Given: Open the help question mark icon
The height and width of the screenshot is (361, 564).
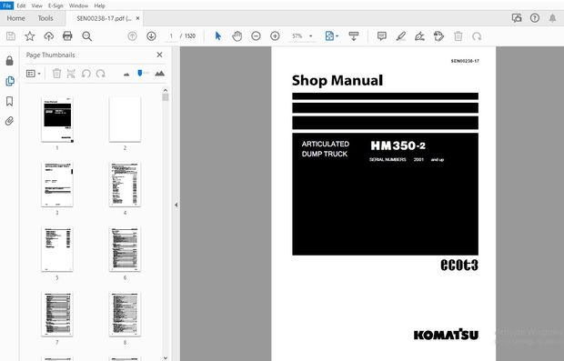Looking at the screenshot, I should [x=535, y=18].
